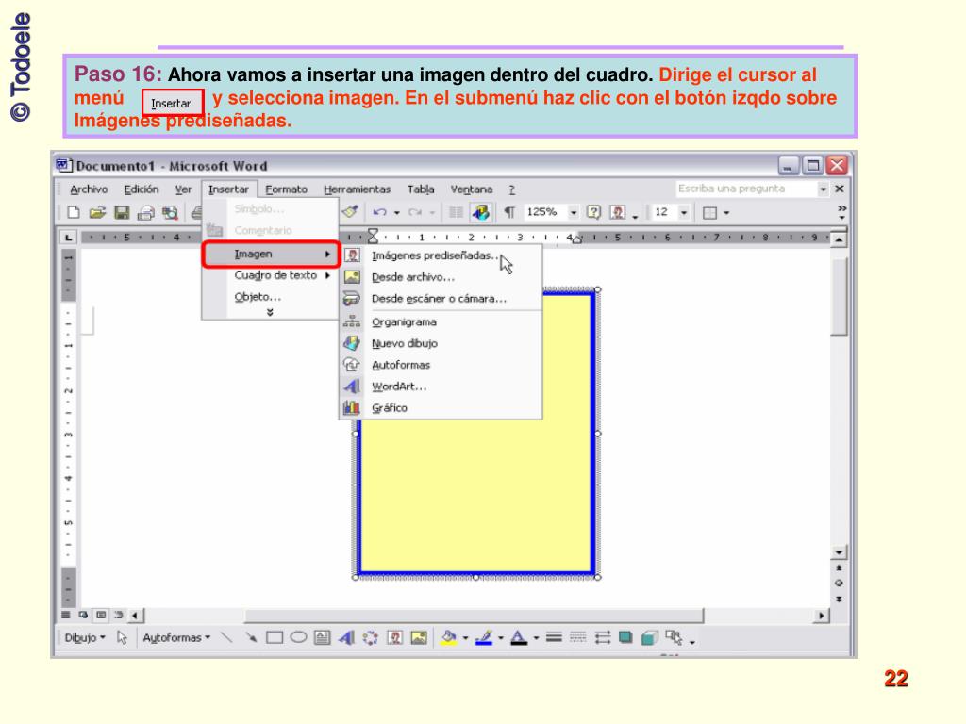Open the Font Color dropdown arrow
The height and width of the screenshot is (724, 966).
(536, 638)
